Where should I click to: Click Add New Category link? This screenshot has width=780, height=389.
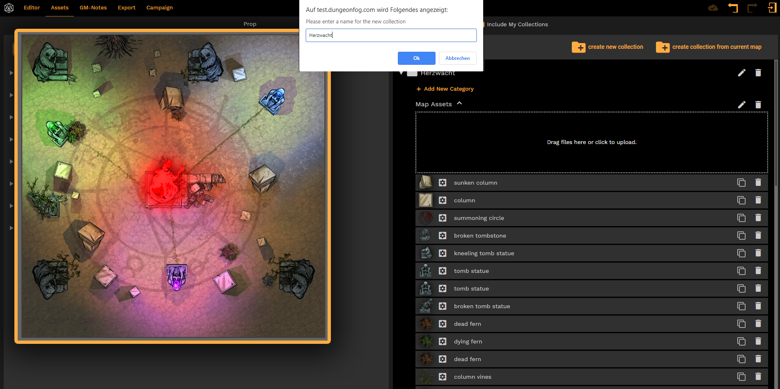pos(445,89)
